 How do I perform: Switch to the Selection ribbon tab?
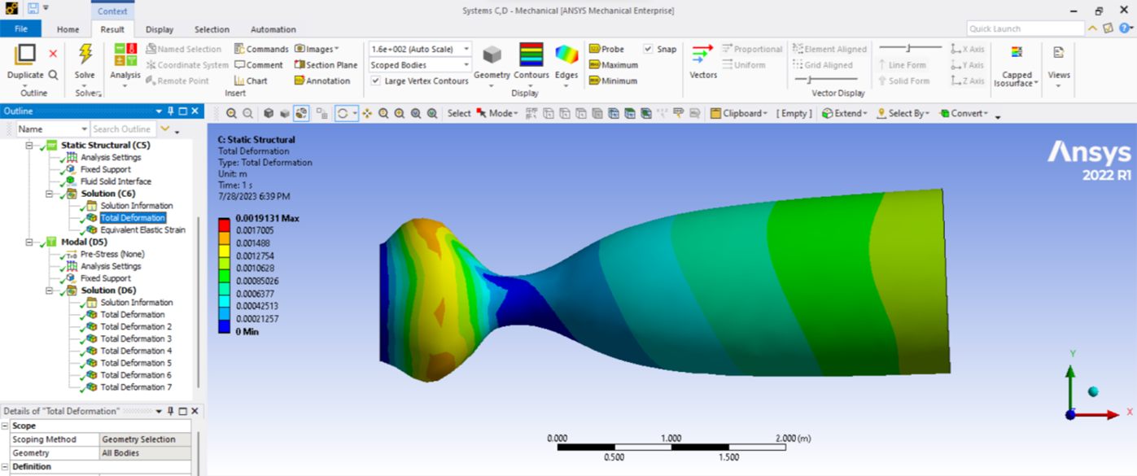212,29
